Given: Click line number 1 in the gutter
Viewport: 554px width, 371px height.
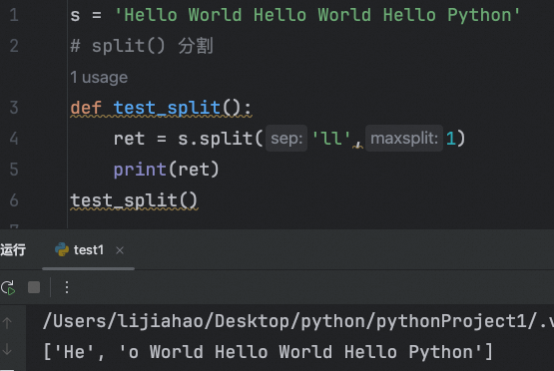Looking at the screenshot, I should click(14, 15).
